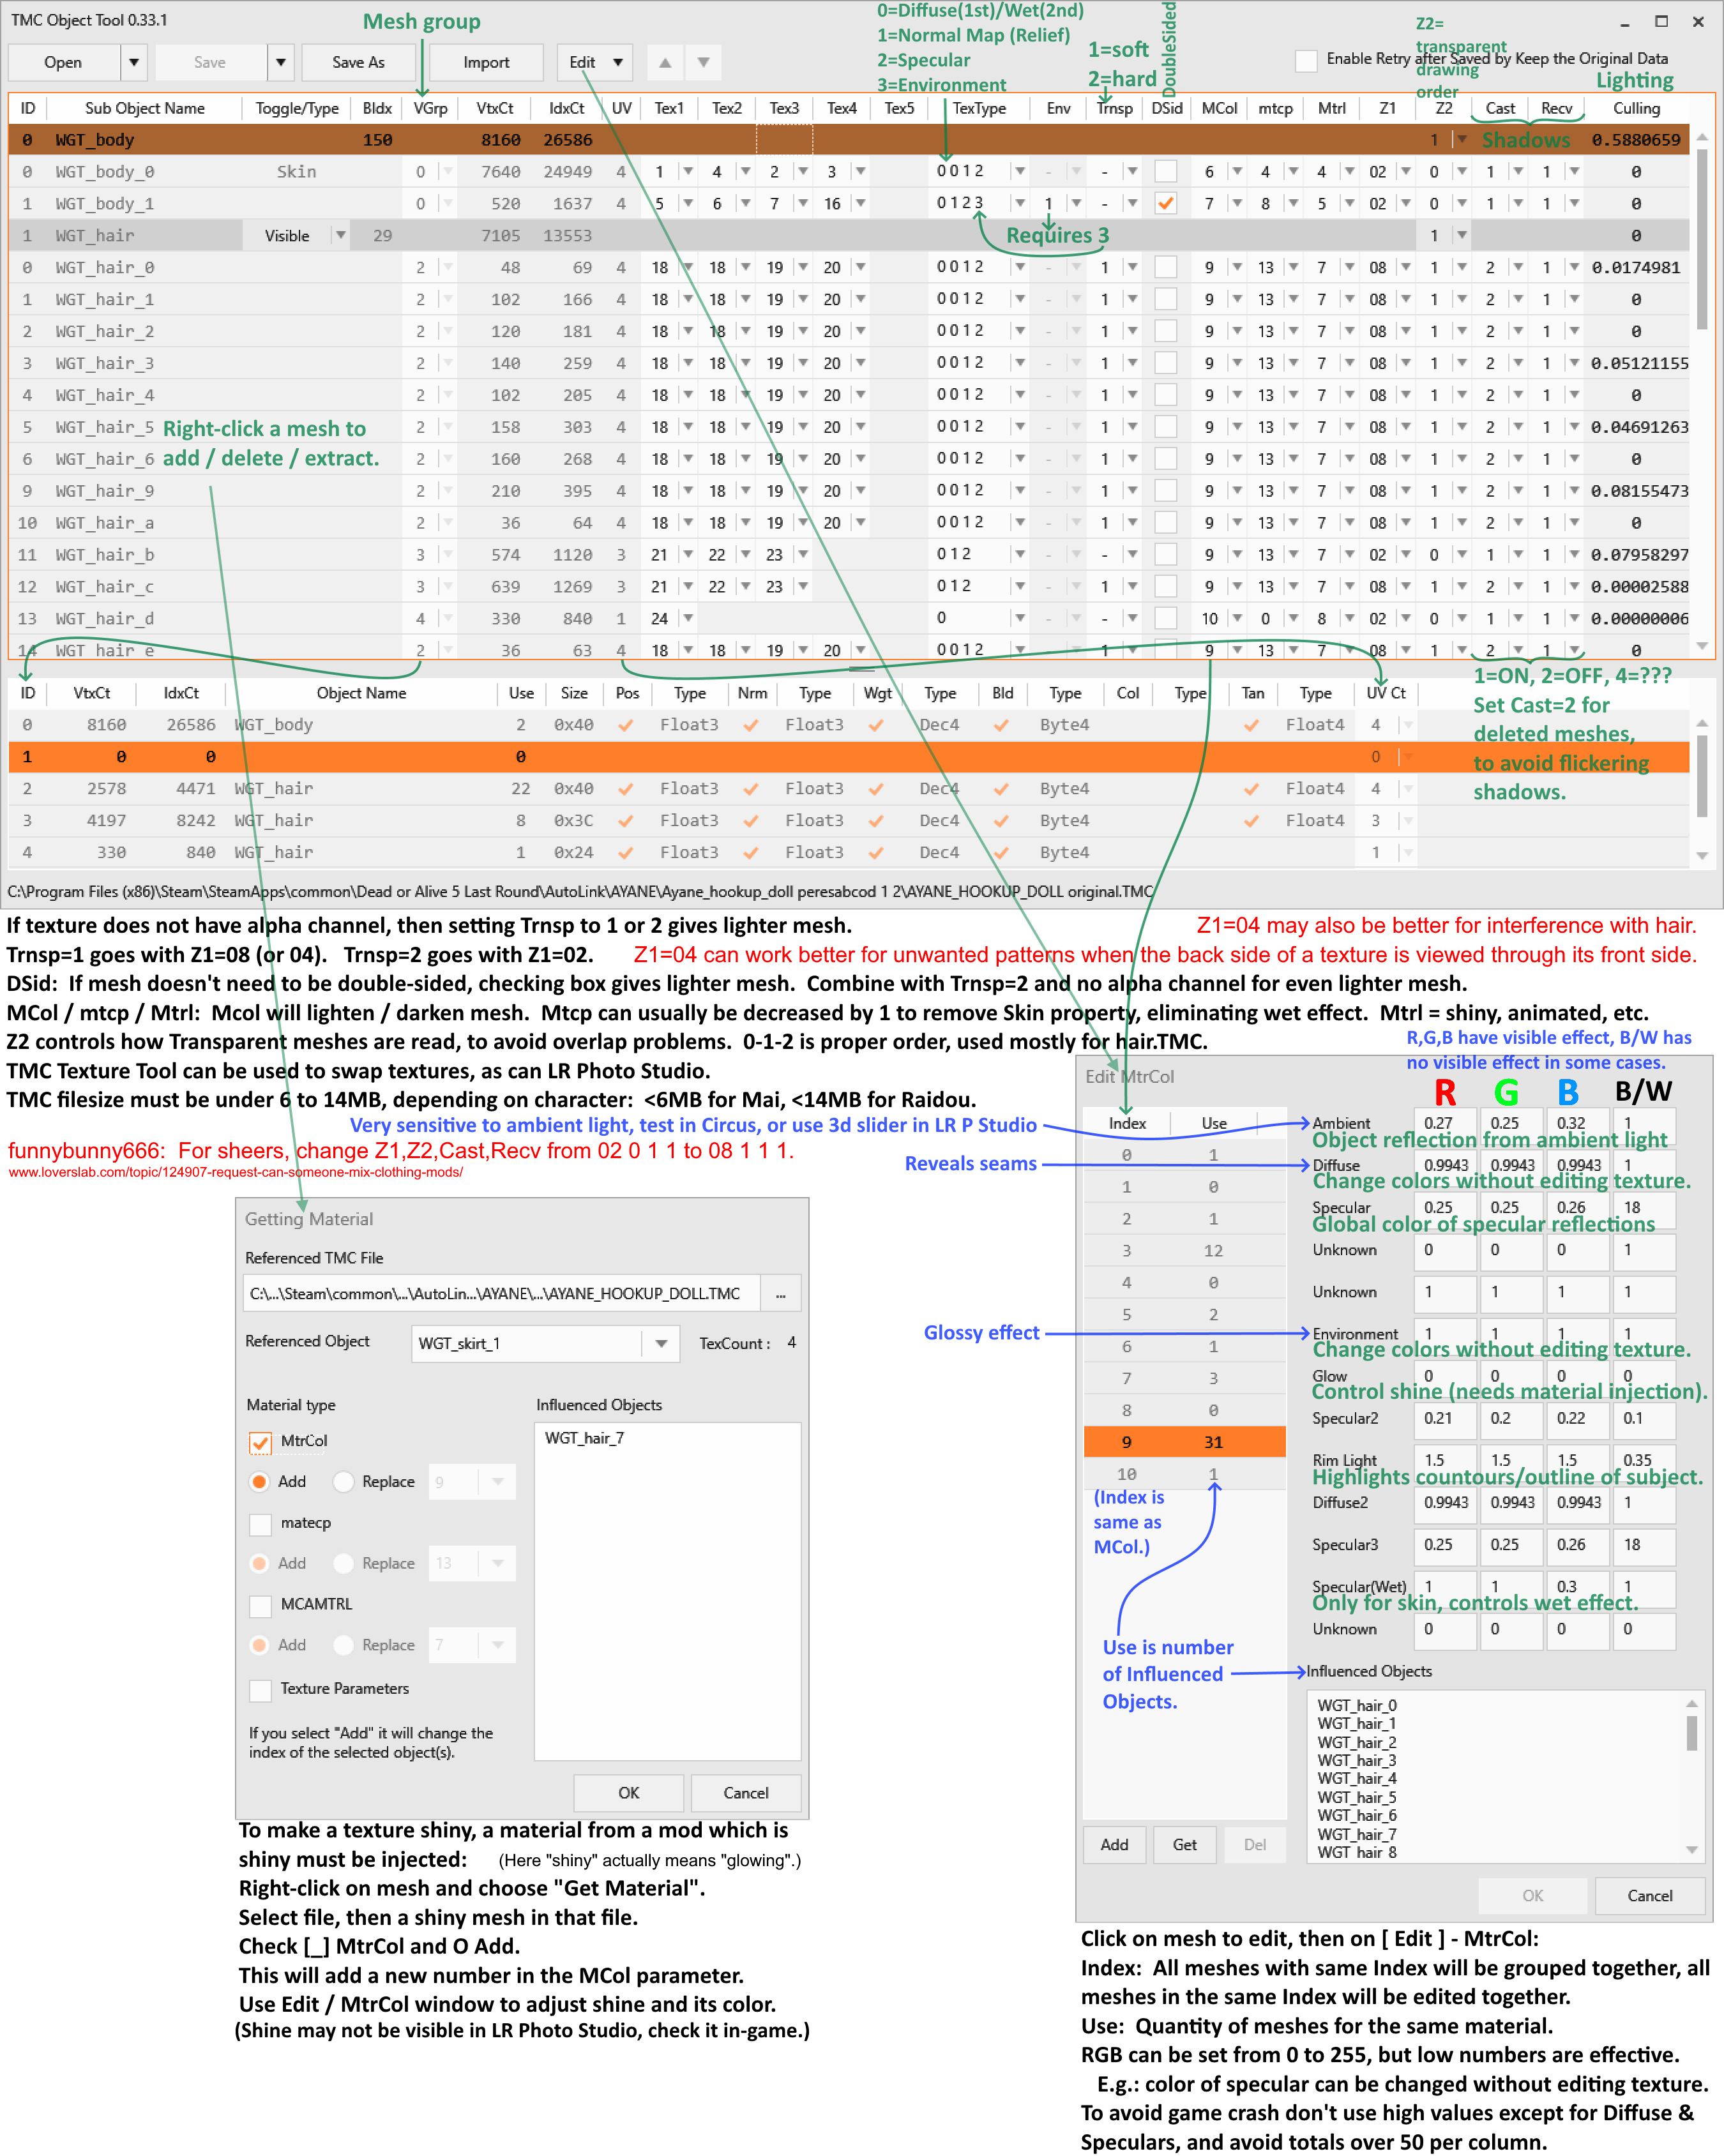Open Referenced Object combo box WGT_skirt_1

pyautogui.click(x=545, y=1343)
